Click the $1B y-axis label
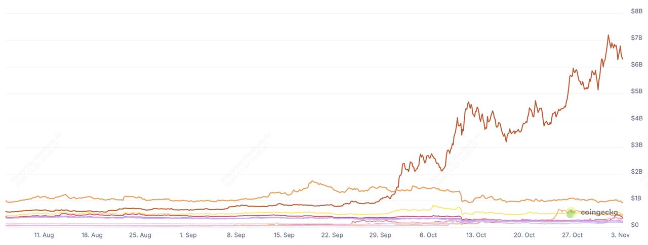648x245 pixels. pyautogui.click(x=636, y=198)
